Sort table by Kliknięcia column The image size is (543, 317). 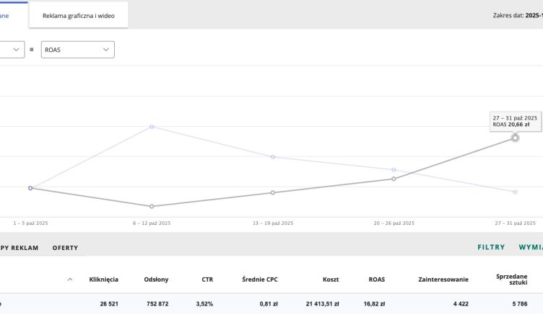point(103,279)
